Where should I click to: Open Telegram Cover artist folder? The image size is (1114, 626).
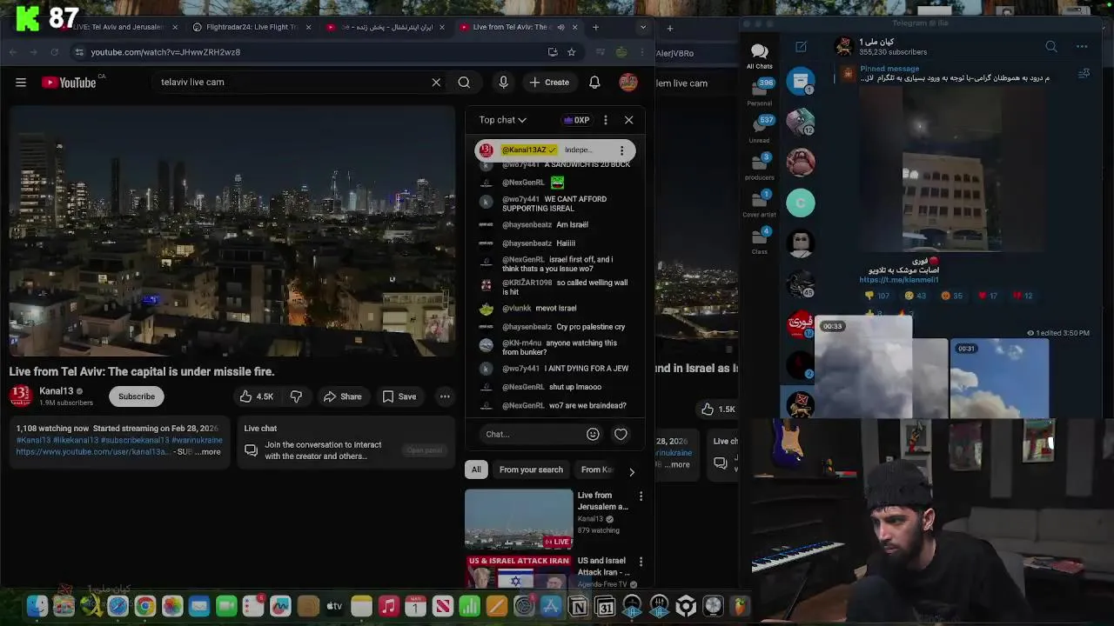759,204
